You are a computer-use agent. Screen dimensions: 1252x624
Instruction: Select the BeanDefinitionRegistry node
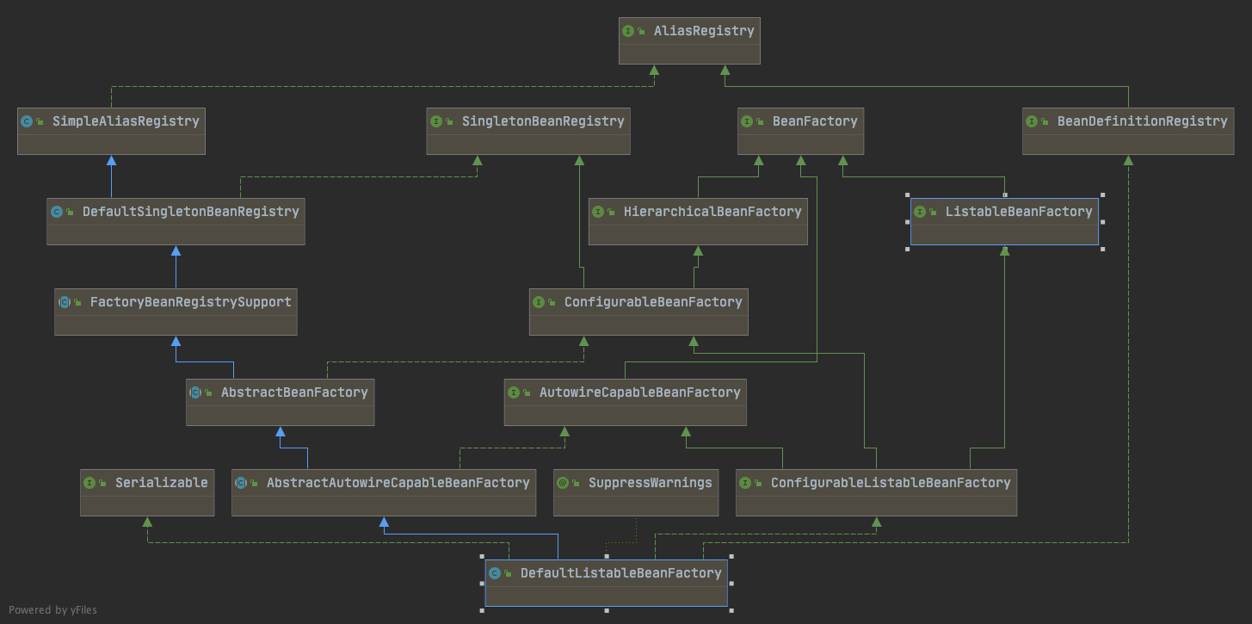1127,131
